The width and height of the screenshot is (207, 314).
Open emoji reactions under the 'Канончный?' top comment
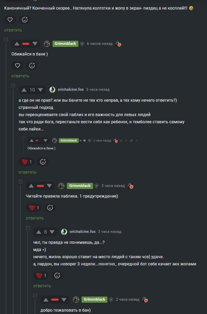(25, 20)
